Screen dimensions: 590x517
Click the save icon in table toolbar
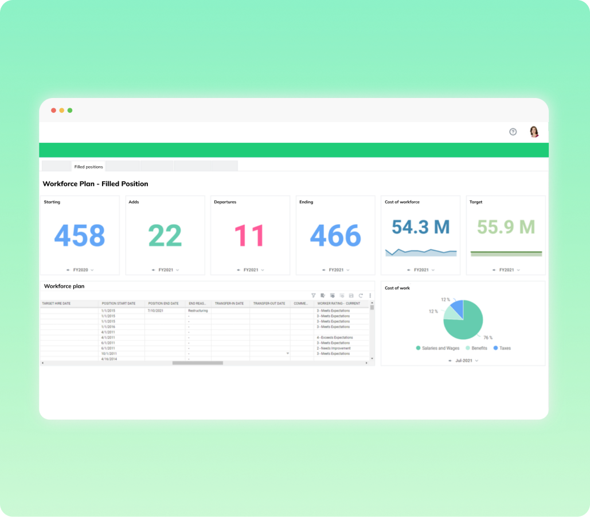(351, 295)
